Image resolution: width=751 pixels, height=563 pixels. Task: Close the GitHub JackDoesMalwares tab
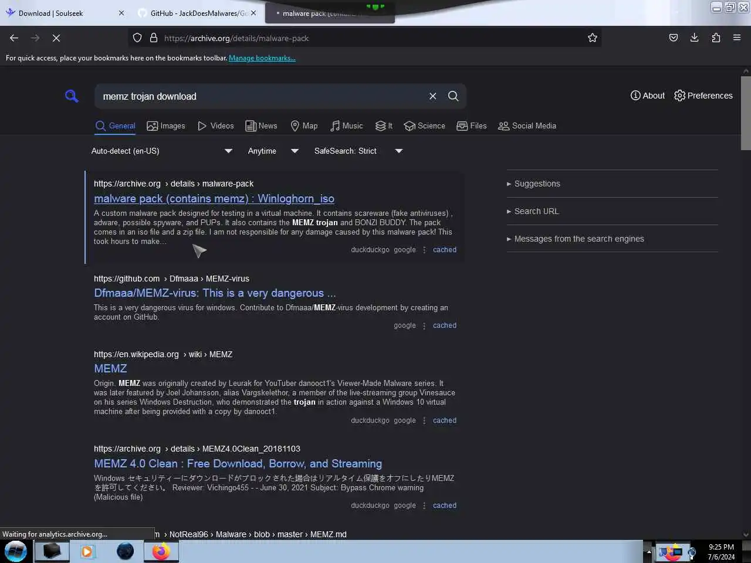tap(253, 13)
